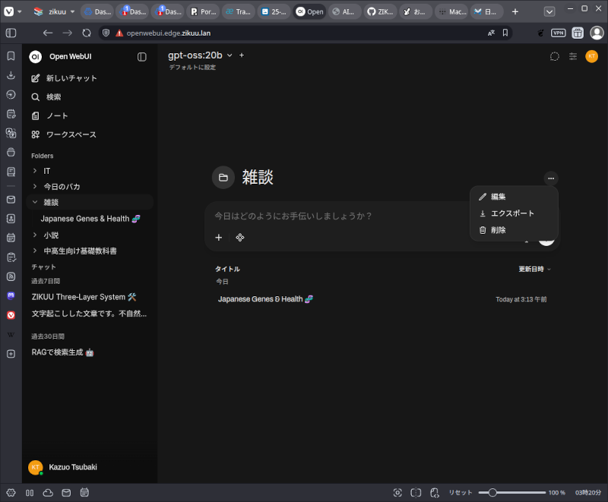Choose 削除 in the context menu
Viewport: 608px width, 502px height.
[498, 230]
